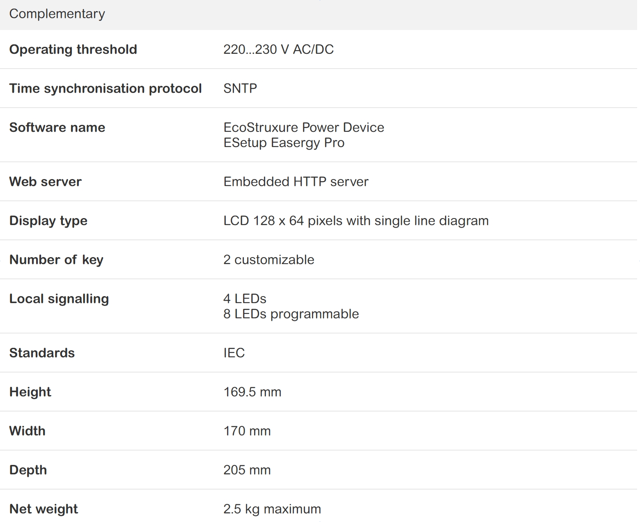Select the Web server label
The image size is (640, 522).
click(x=45, y=182)
